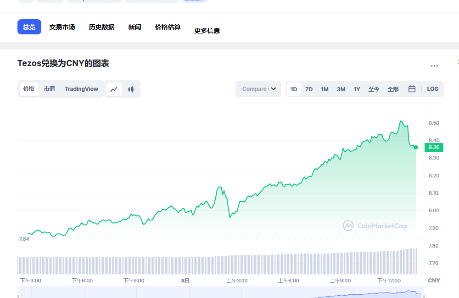Click the 下午3:00 time axis label

click(x=31, y=281)
